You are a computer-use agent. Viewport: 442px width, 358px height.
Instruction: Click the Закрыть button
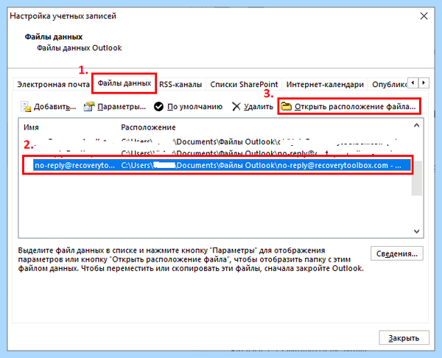[404, 337]
